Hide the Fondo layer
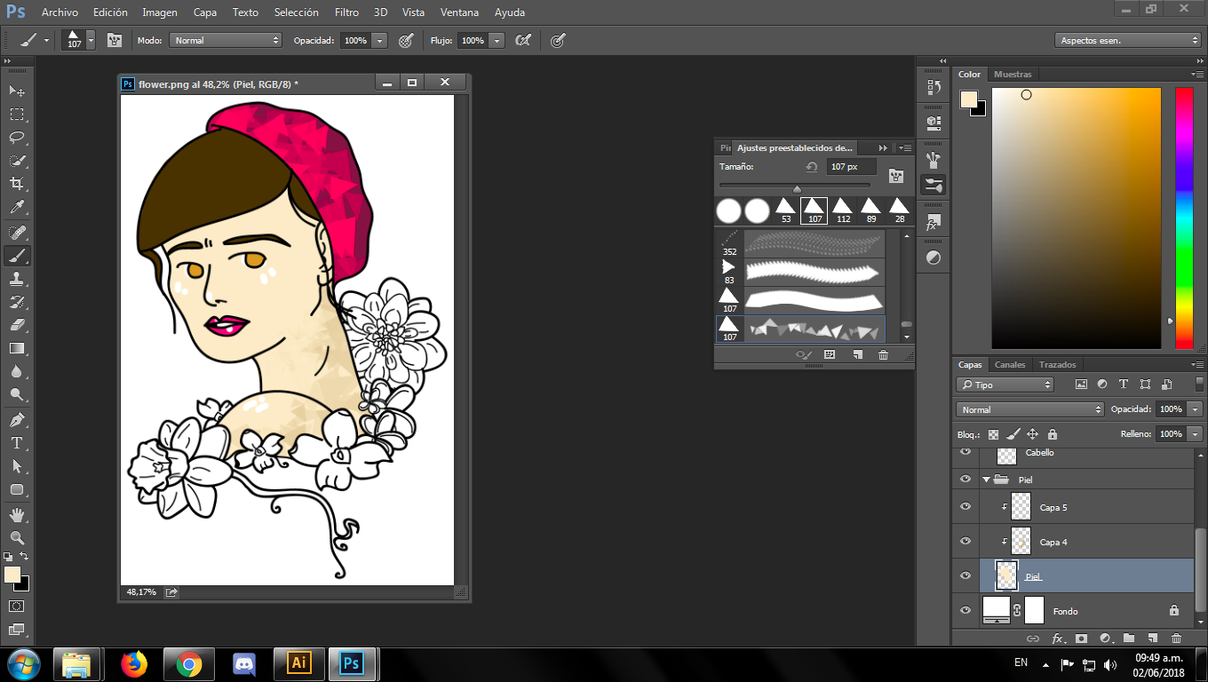 click(x=966, y=611)
